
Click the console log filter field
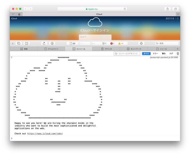127,54
